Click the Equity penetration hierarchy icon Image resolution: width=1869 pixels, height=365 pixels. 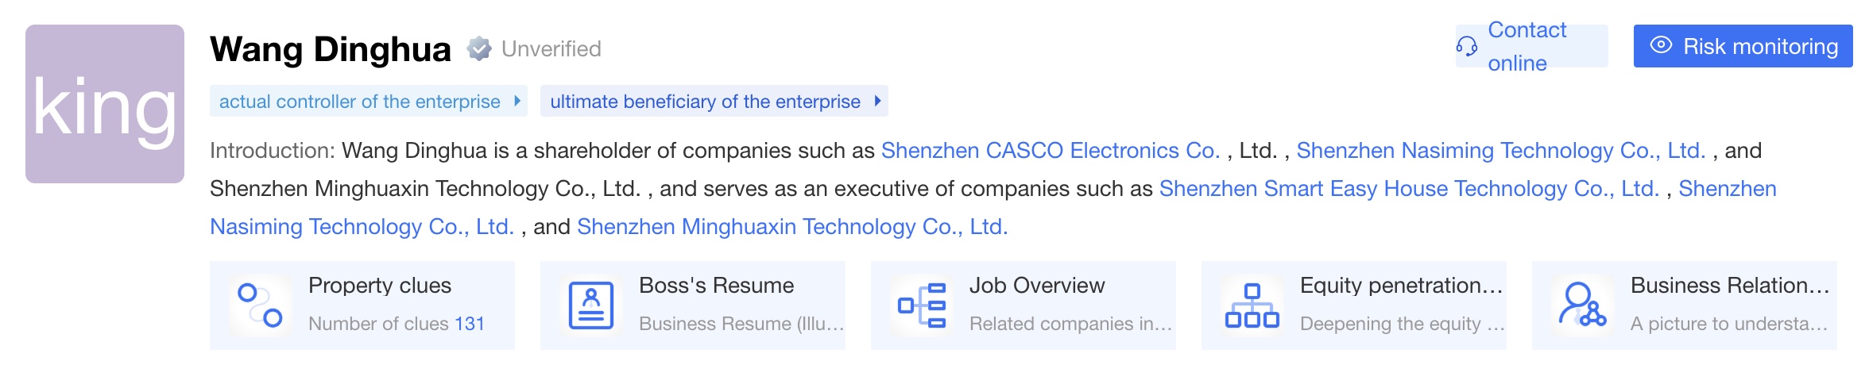[1252, 305]
